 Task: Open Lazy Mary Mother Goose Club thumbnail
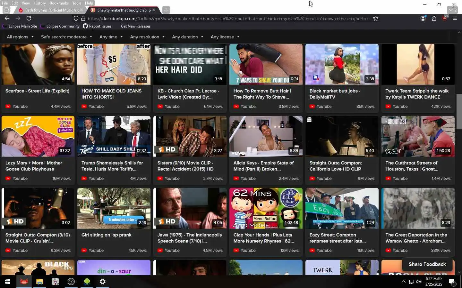[38, 136]
